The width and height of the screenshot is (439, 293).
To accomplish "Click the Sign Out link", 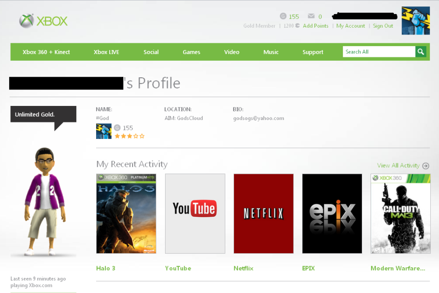I will 383,26.
